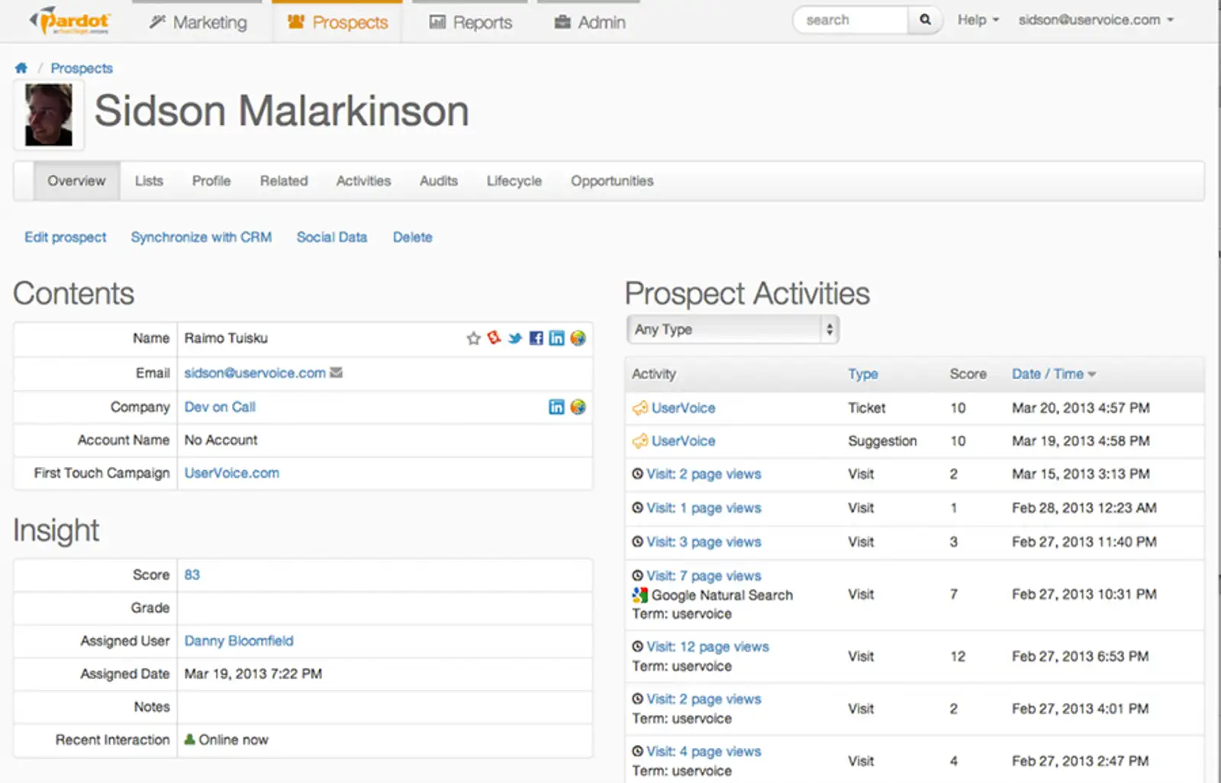The width and height of the screenshot is (1221, 783).
Task: Switch to the Lifecycle tab
Action: point(514,181)
